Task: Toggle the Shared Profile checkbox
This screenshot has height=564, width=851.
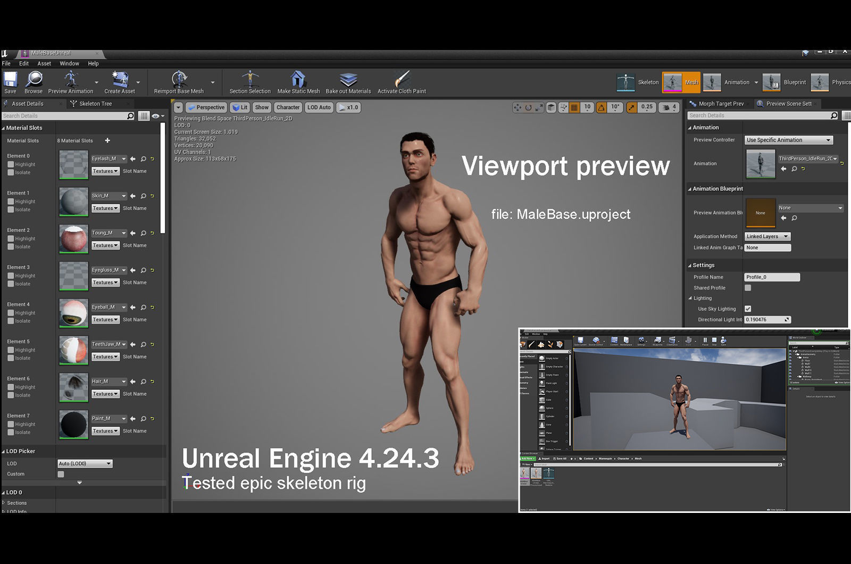Action: 748,288
